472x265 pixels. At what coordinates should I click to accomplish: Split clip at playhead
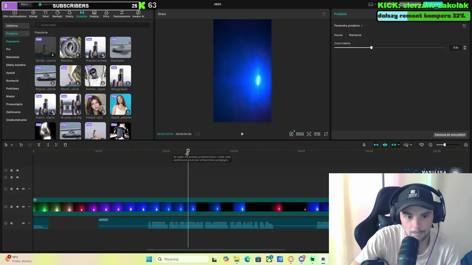point(39,145)
